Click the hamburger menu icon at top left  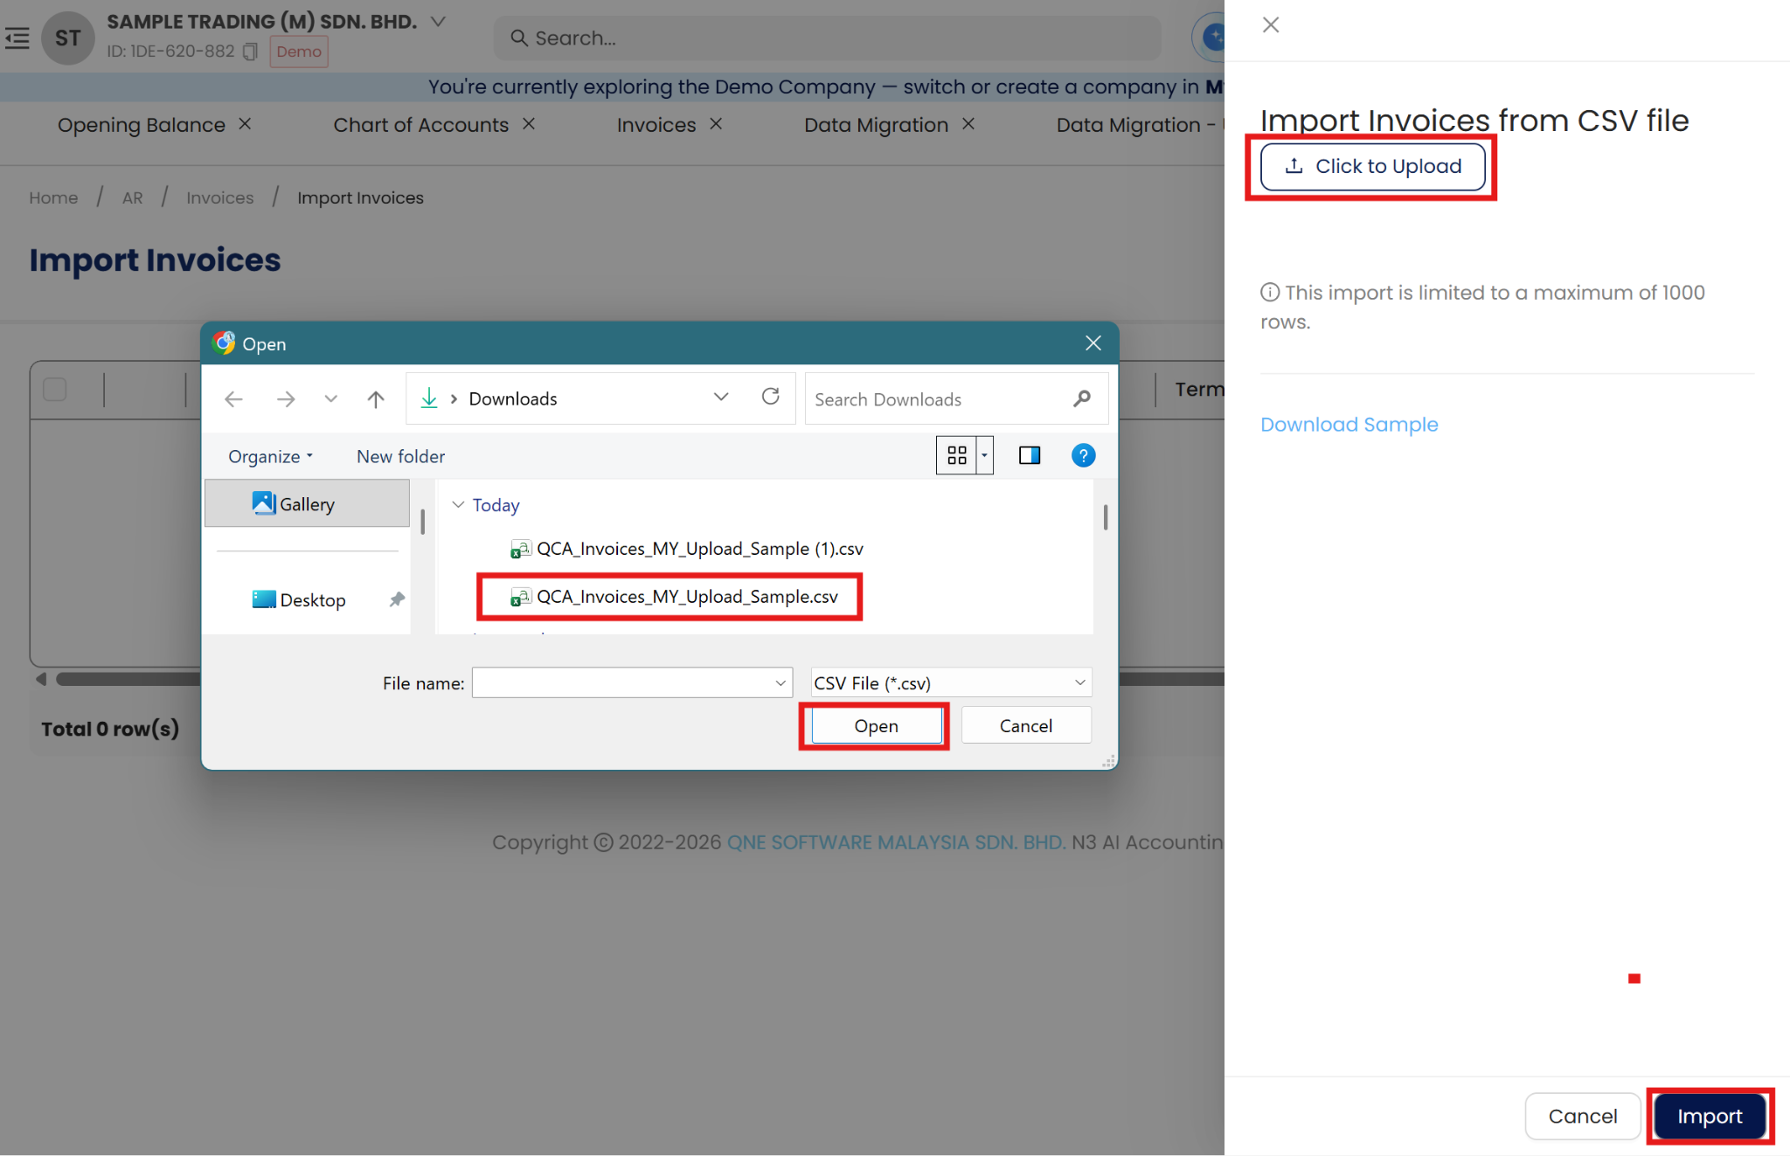(x=17, y=38)
